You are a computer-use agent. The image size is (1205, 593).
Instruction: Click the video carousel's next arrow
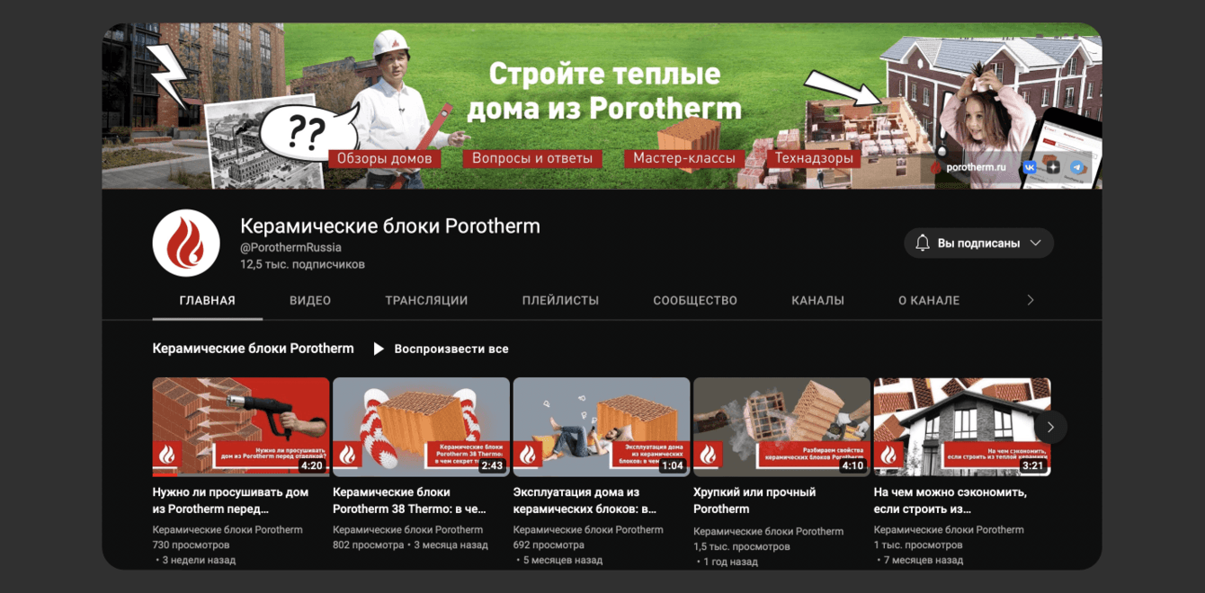(x=1050, y=427)
